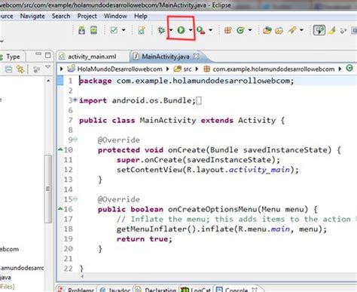Open the left panel view menu triangle
The image size is (357, 292).
pyautogui.click(x=47, y=67)
